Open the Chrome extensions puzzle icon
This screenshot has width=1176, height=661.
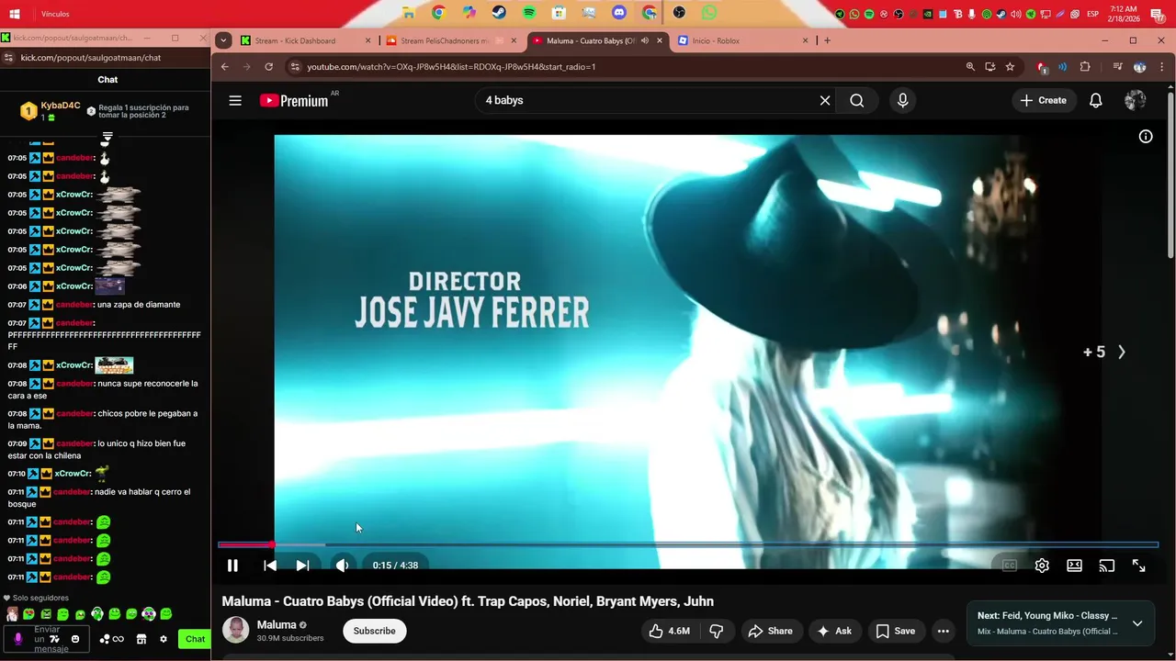tap(1085, 67)
